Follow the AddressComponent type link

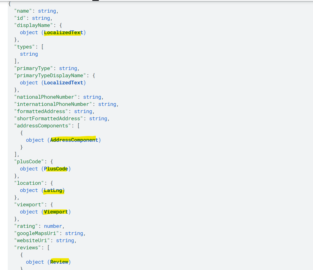[x=74, y=140]
